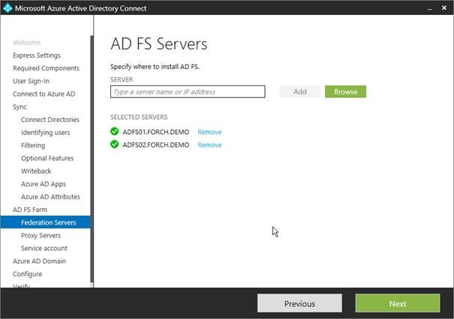This screenshot has width=454, height=319.
Task: Open the Service account step
Action: (x=44, y=248)
